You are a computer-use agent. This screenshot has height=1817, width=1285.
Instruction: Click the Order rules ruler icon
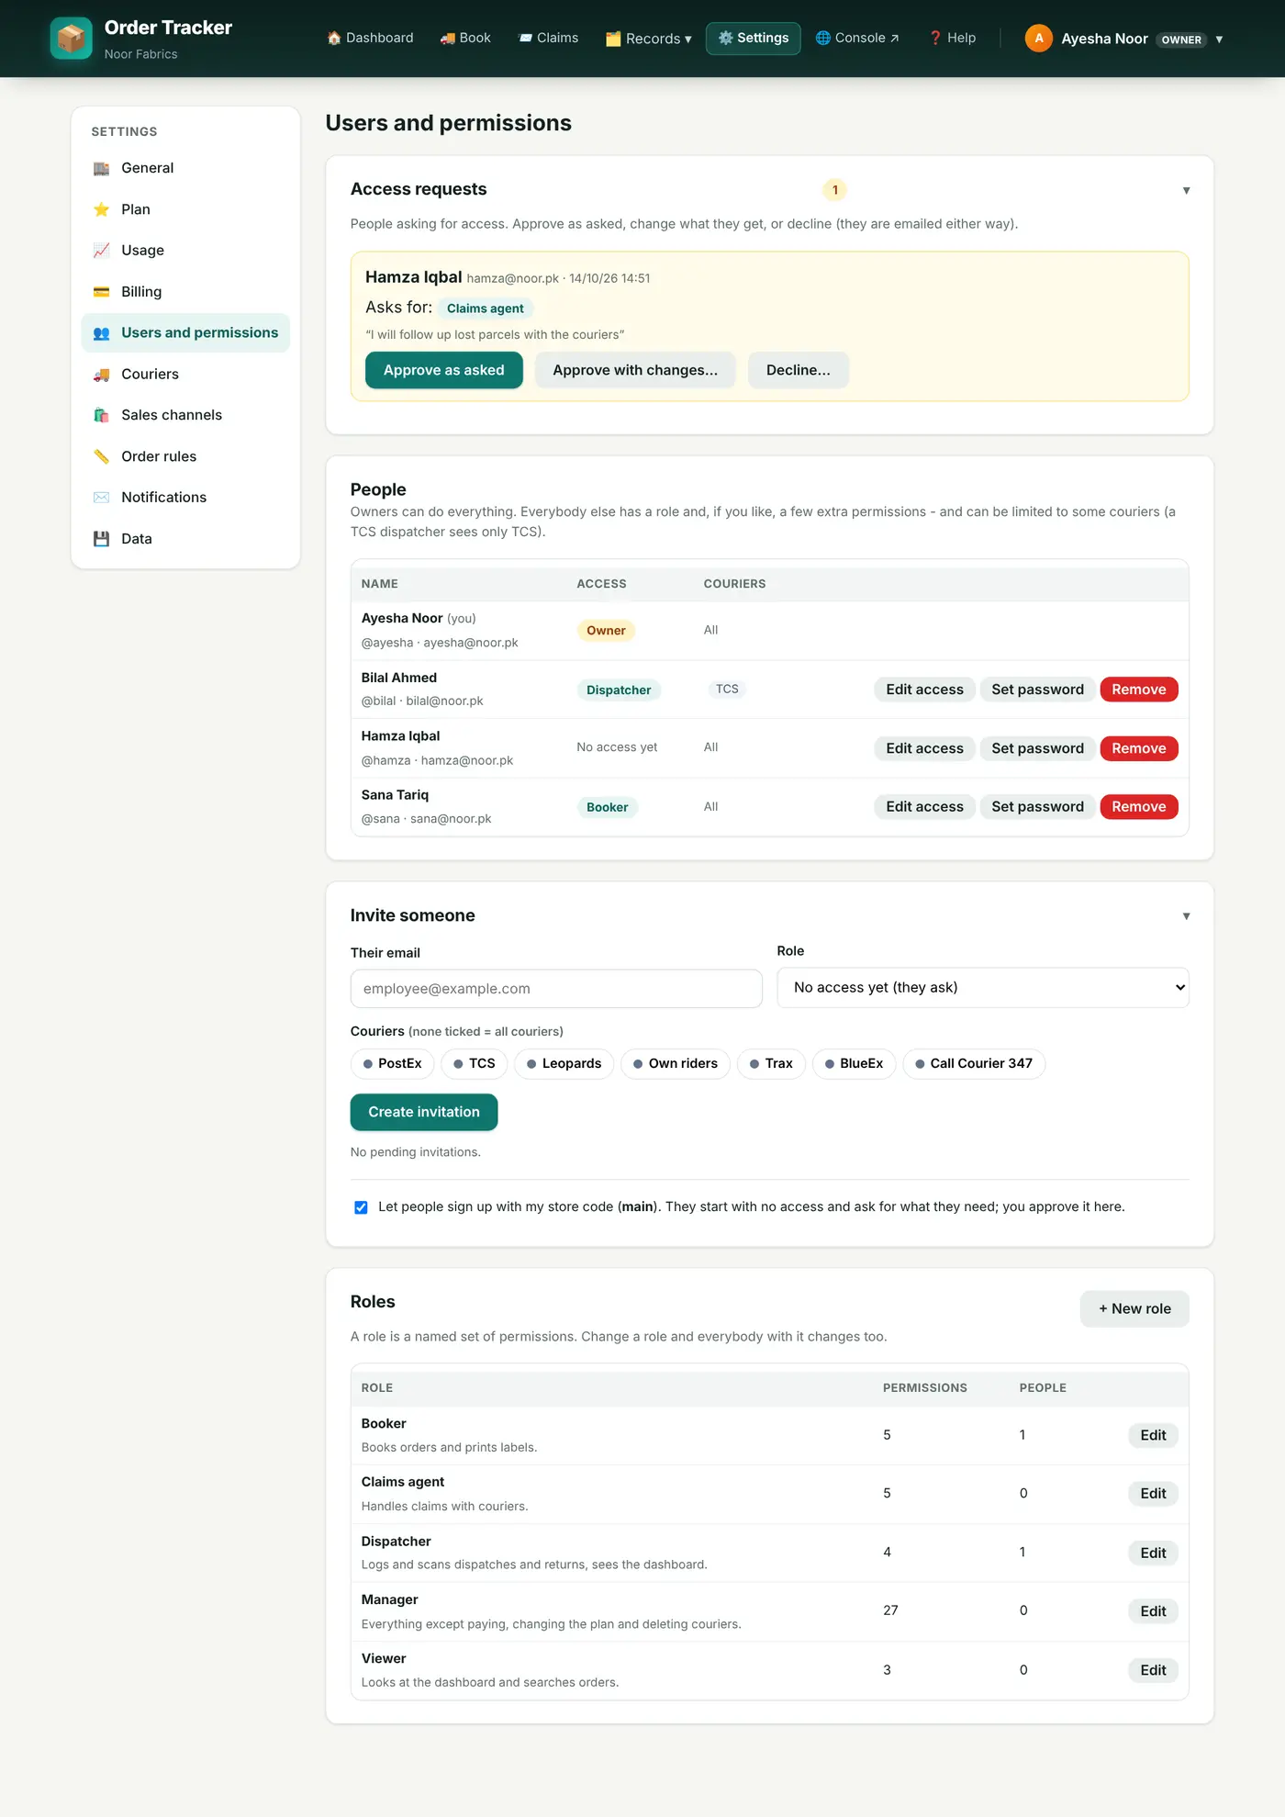(101, 456)
